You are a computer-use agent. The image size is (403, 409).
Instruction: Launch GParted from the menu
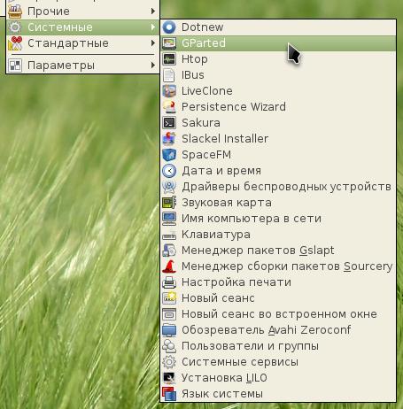(x=278, y=43)
